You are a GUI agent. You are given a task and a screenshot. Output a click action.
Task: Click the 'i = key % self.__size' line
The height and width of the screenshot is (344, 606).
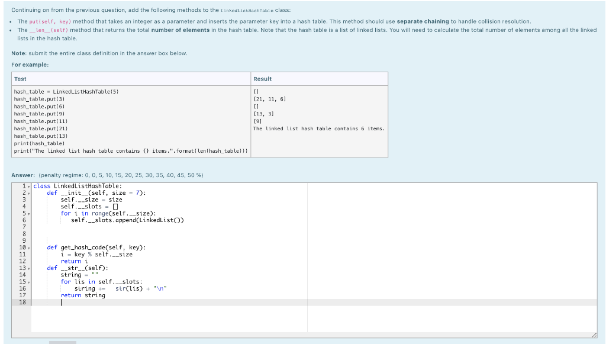tap(96, 255)
